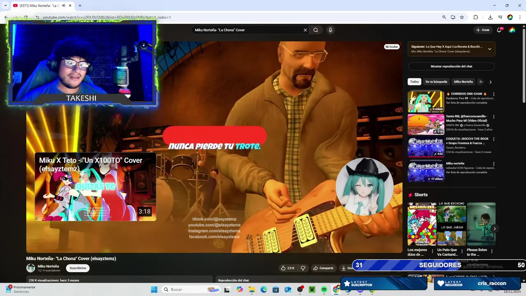Open COQUETA Bocchi The Rock video
The image size is (526, 296).
click(x=426, y=147)
